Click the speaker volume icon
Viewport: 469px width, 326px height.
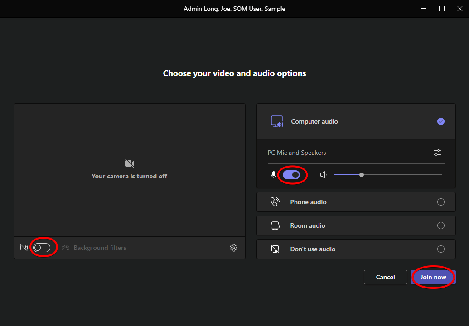pyautogui.click(x=324, y=175)
